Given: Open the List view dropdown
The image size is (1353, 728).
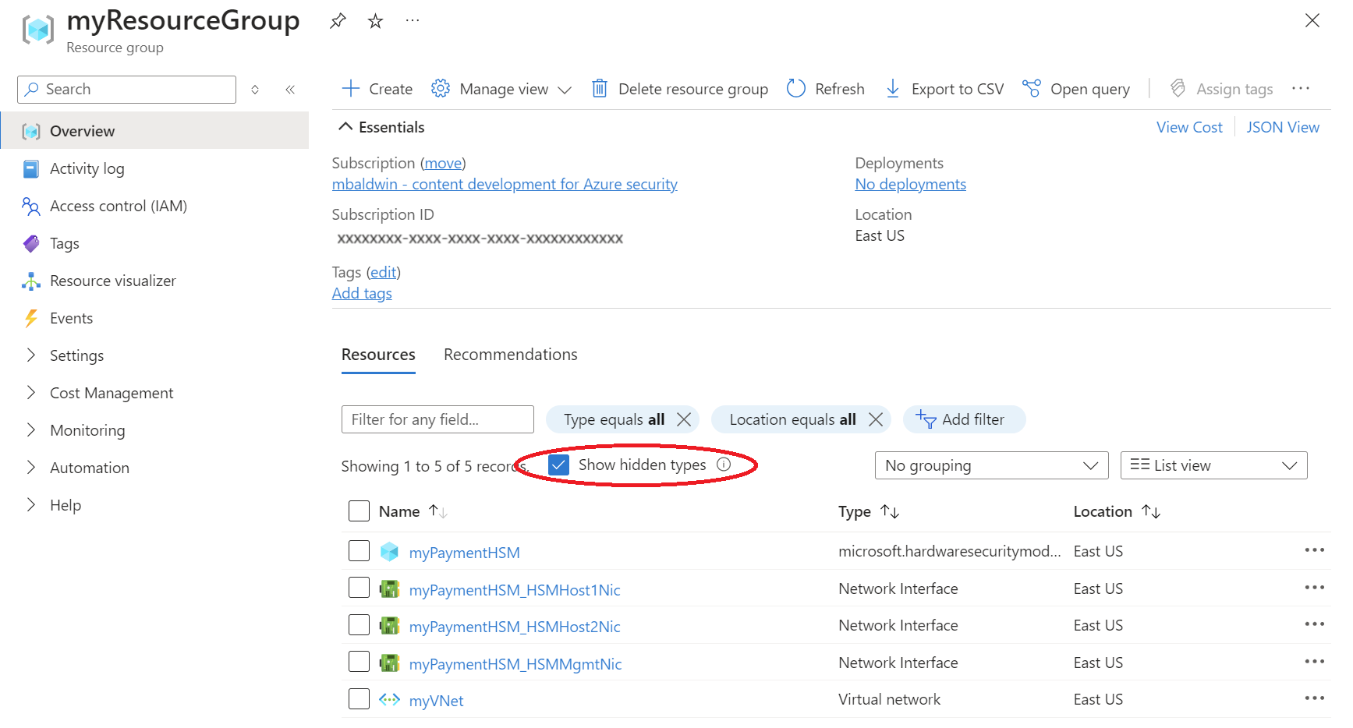Looking at the screenshot, I should (x=1213, y=465).
